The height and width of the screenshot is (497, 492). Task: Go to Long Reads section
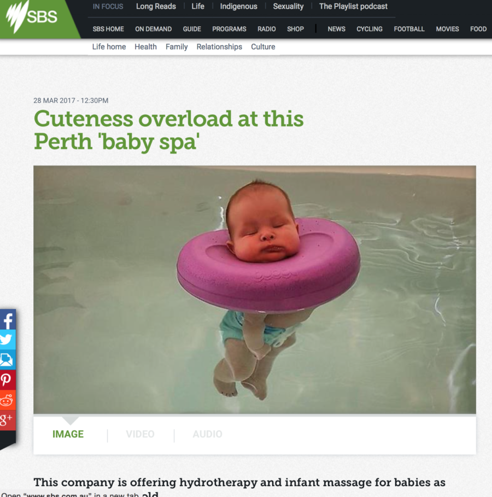point(156,7)
